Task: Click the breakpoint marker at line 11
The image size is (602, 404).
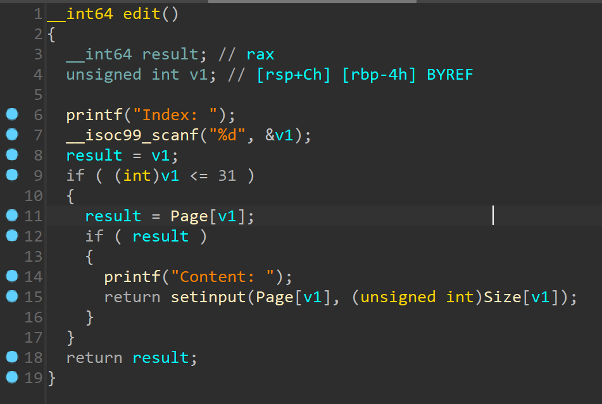Action: pyautogui.click(x=12, y=216)
